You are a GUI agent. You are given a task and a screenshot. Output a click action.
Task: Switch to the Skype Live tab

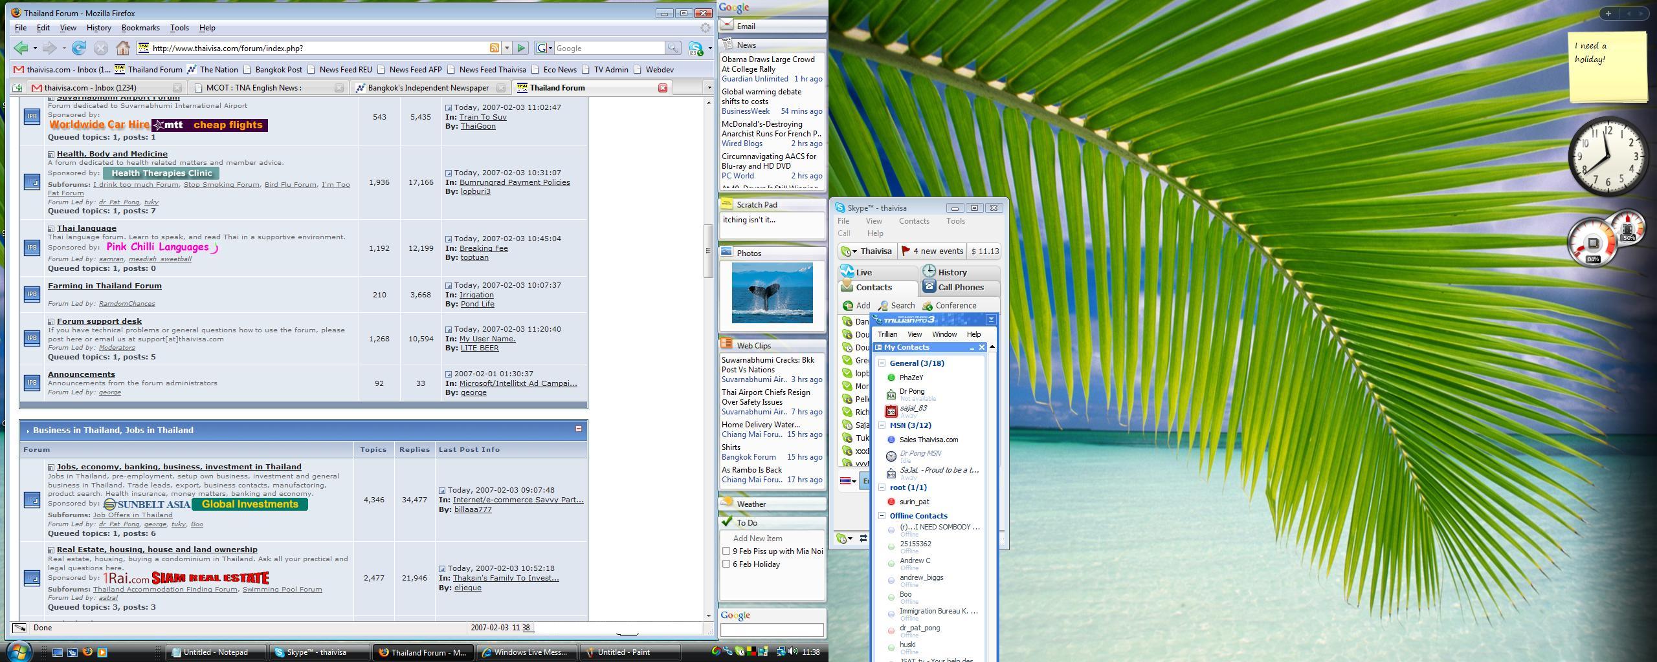(x=878, y=272)
